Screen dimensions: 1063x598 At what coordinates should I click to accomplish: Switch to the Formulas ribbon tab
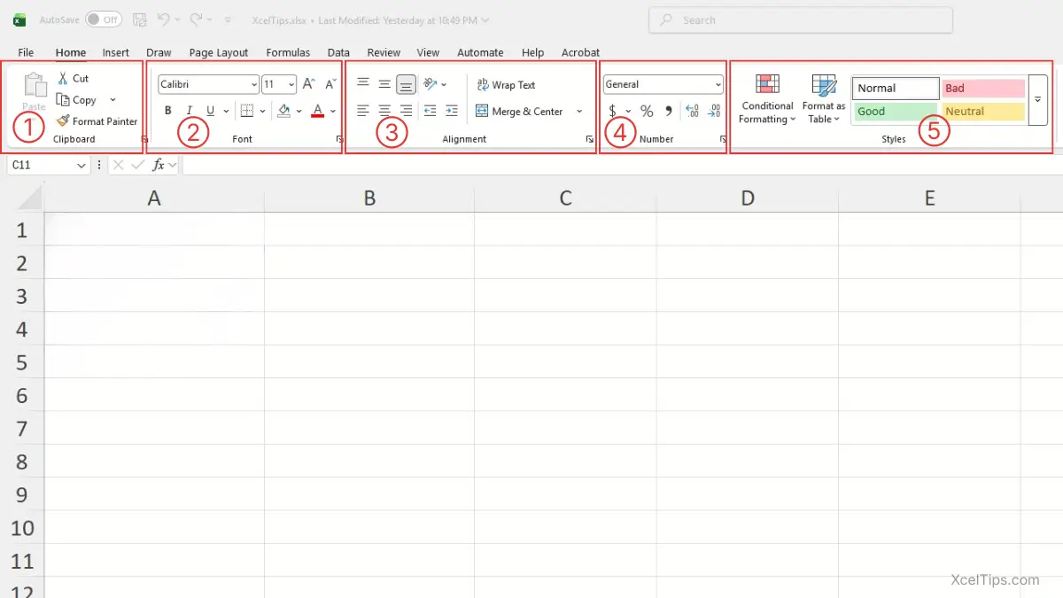pos(288,52)
